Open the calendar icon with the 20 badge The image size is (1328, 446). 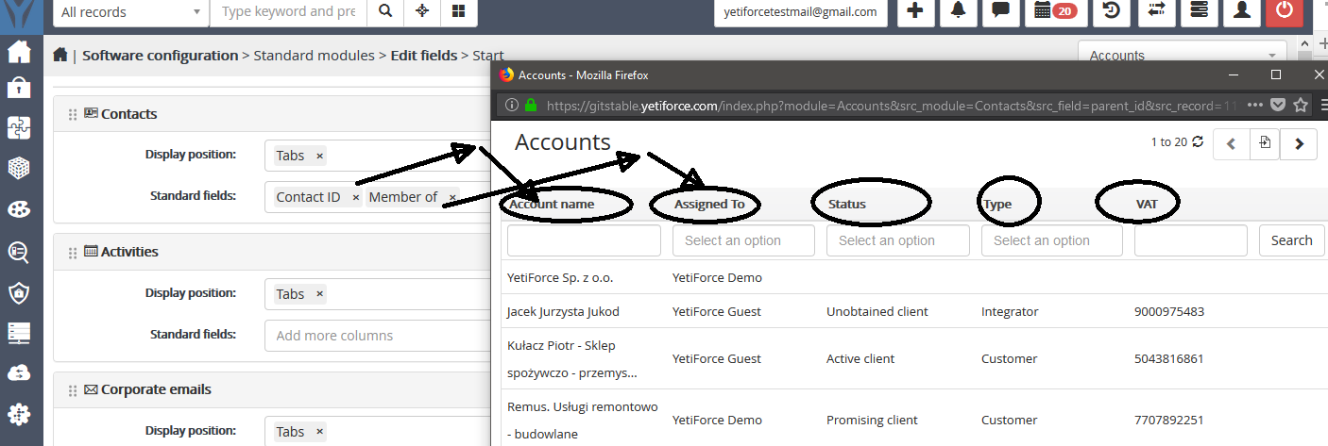point(1055,11)
